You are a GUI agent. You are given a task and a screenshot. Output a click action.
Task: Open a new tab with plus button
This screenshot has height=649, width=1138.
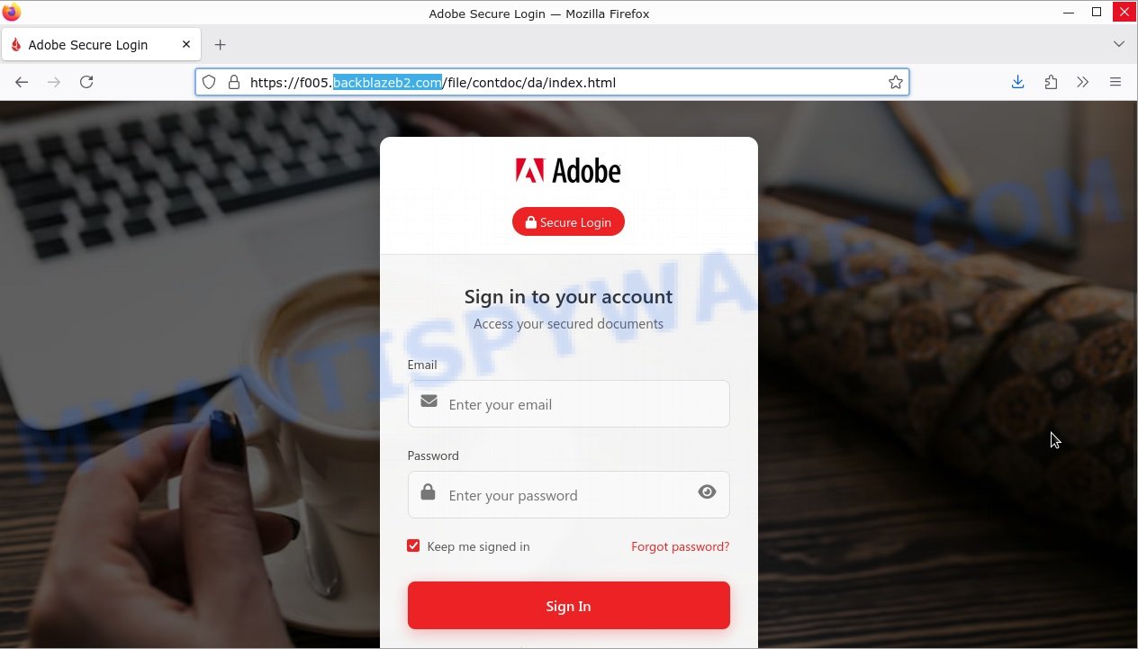pos(221,44)
